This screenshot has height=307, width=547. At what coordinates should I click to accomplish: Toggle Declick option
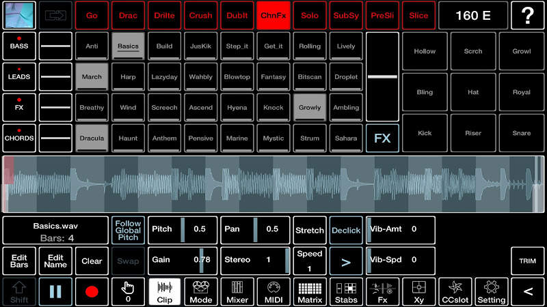(346, 231)
